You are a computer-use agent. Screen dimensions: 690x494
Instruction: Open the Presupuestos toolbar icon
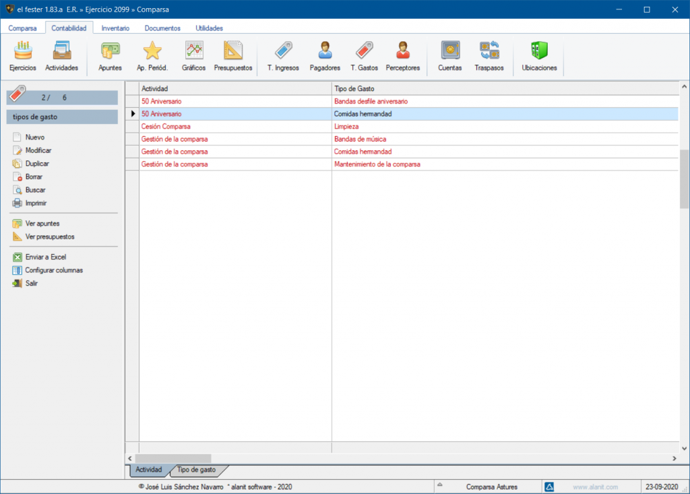[x=233, y=51]
